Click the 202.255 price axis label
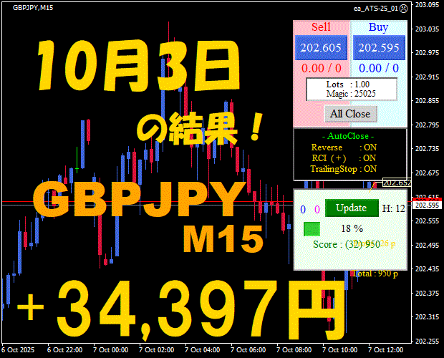Image resolution: width=444 pixels, height=358 pixels. click(x=427, y=341)
